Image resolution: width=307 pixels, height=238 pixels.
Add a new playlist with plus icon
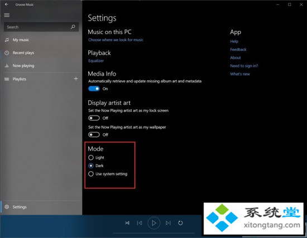(x=76, y=79)
